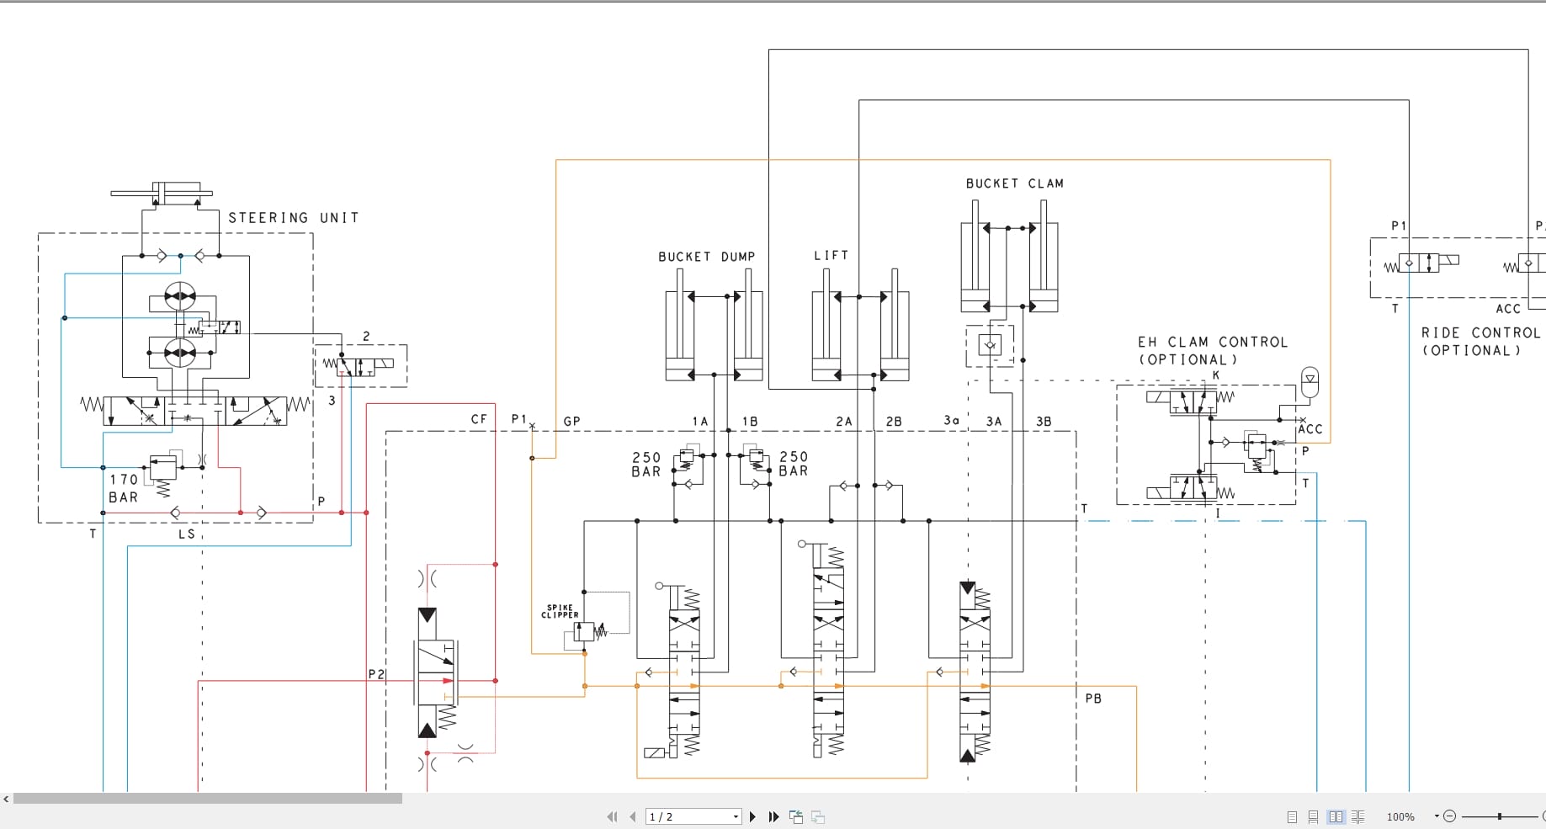Screen dimensions: 1546x829
Task: Open the zoom percentage dropdown
Action: [x=1437, y=816]
